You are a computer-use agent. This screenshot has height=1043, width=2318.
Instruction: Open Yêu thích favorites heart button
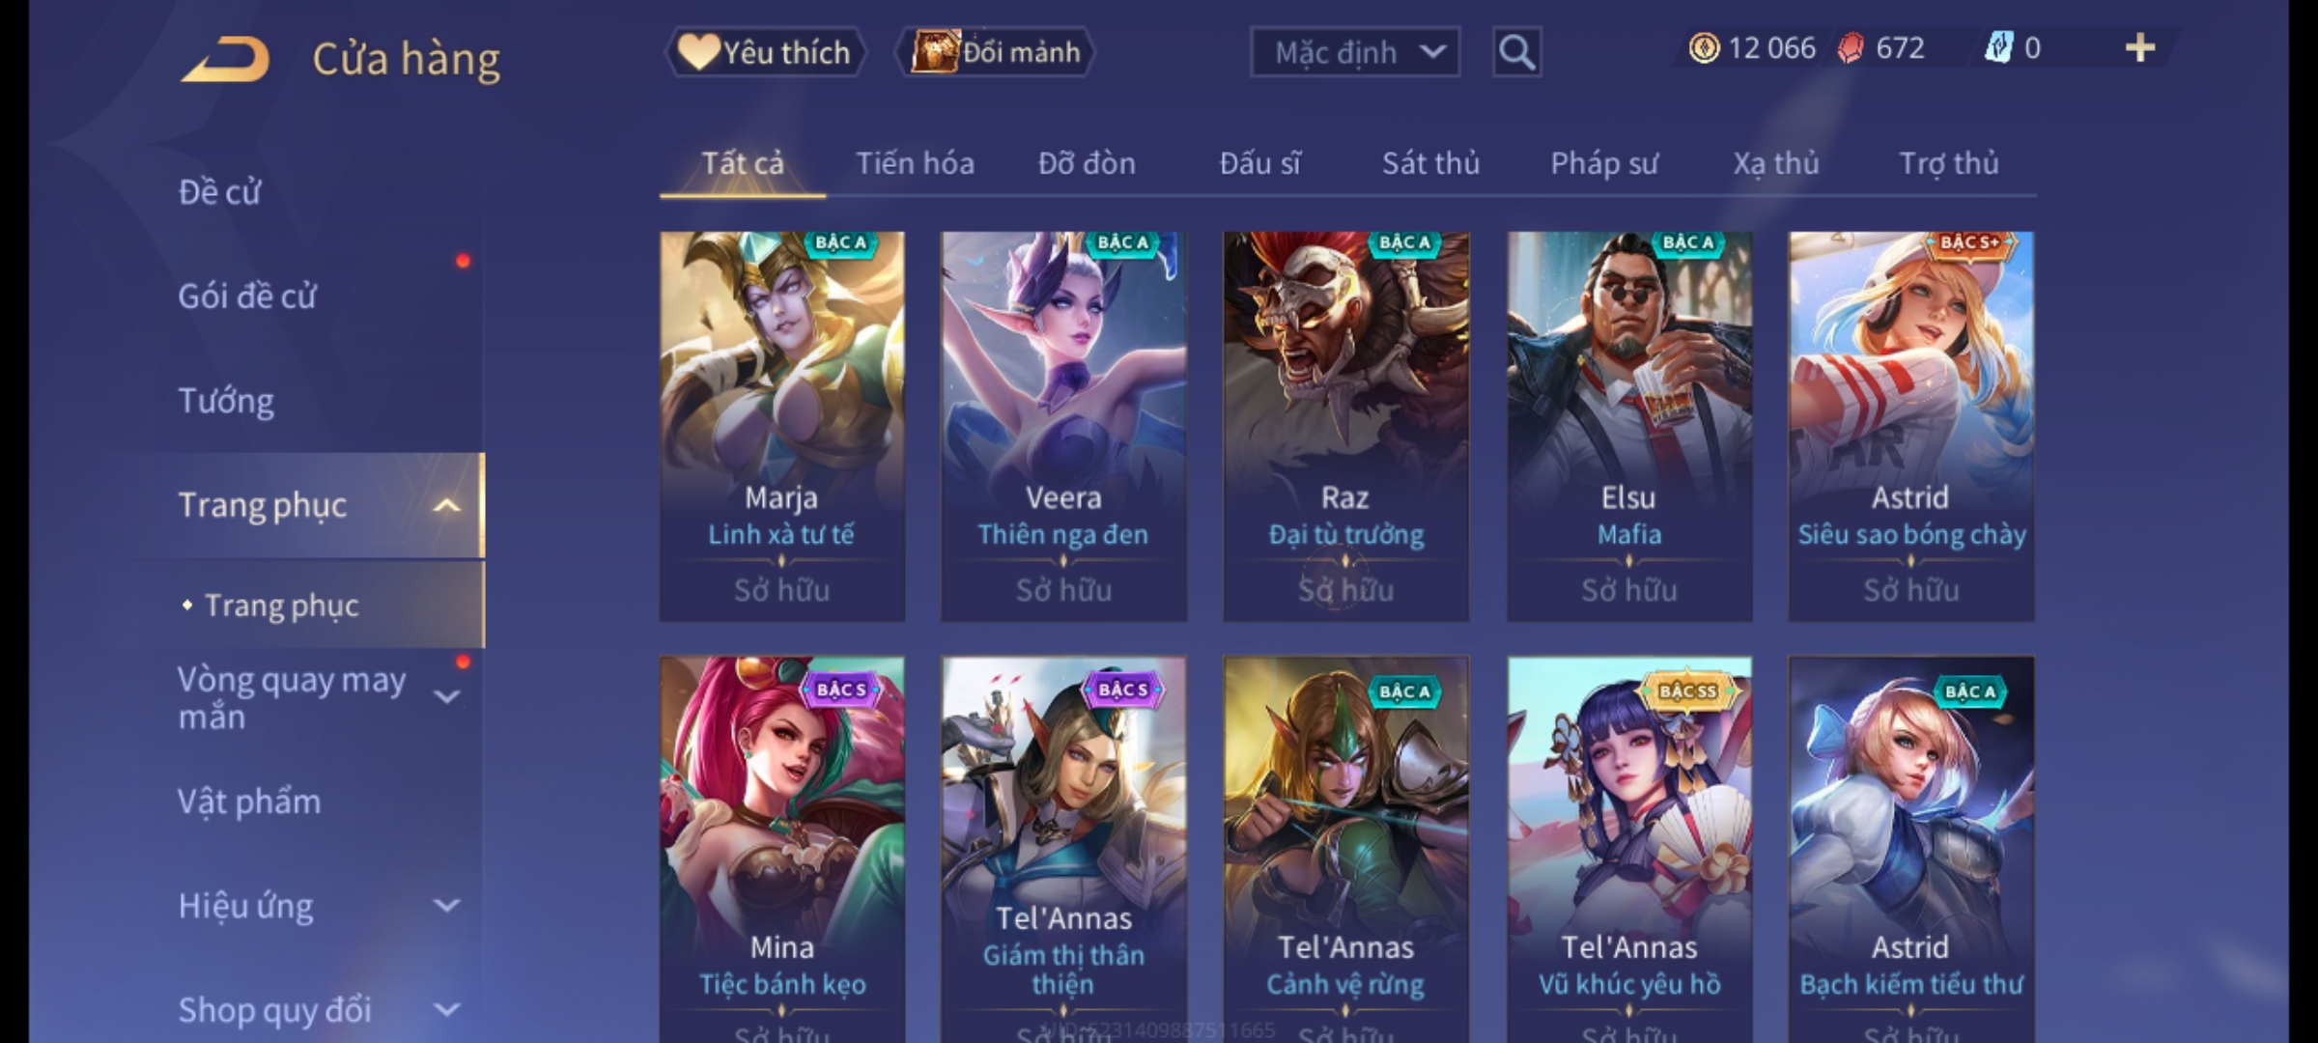765,52
